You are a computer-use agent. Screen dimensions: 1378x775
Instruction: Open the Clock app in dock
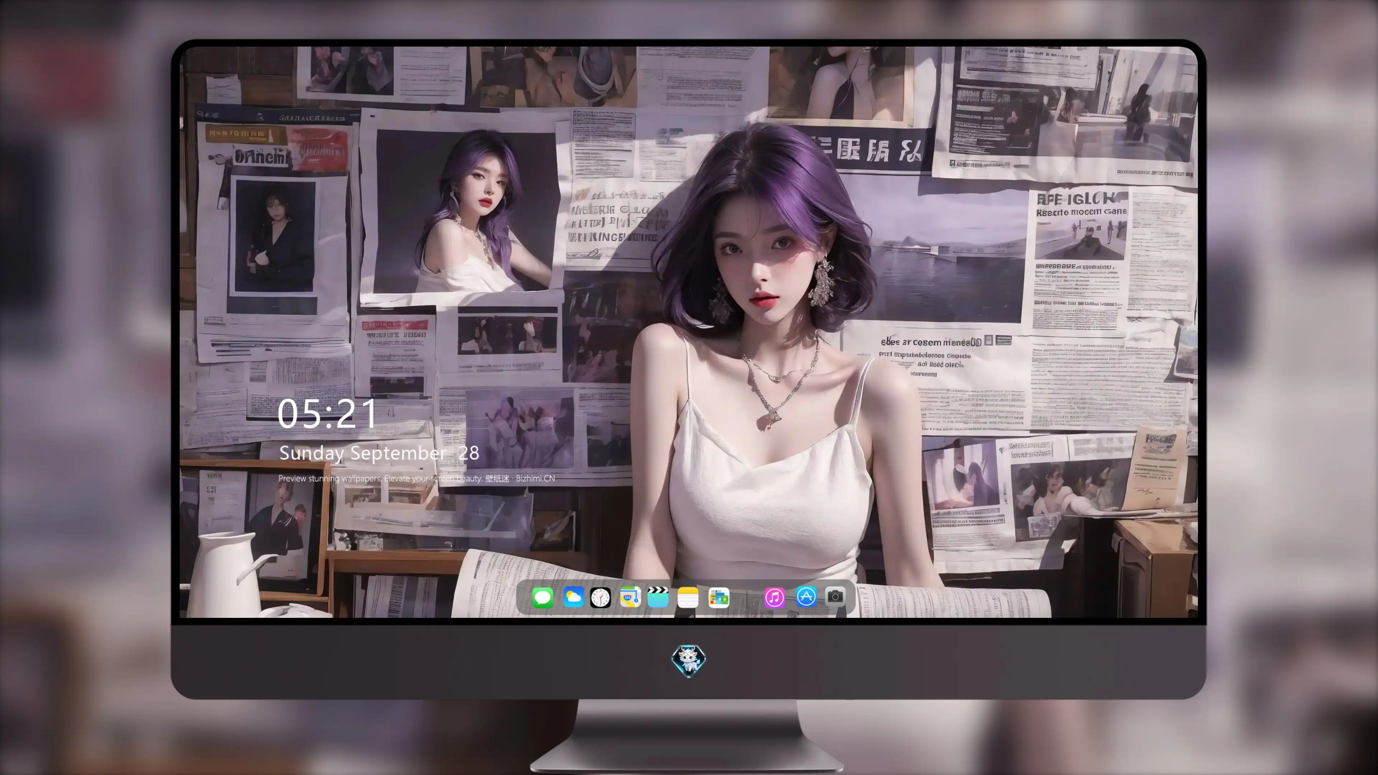600,597
